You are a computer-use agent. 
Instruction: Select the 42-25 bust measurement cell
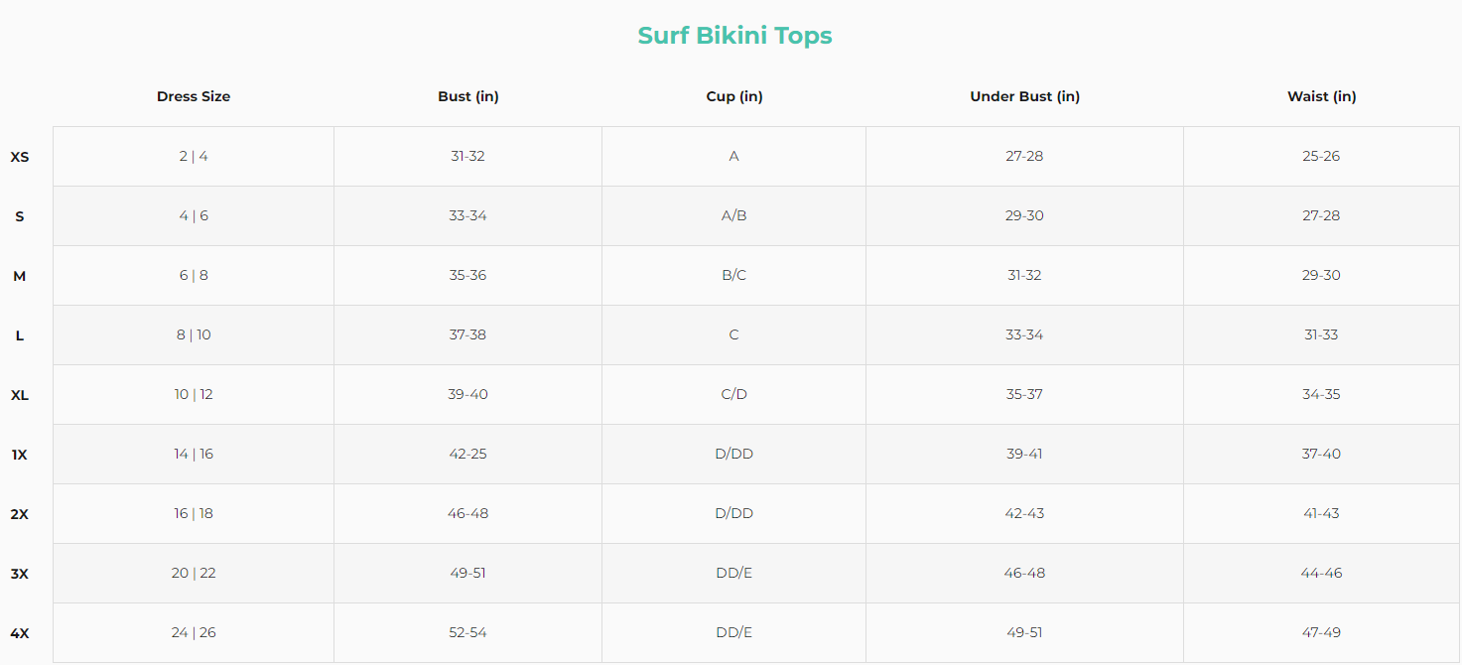pos(467,454)
